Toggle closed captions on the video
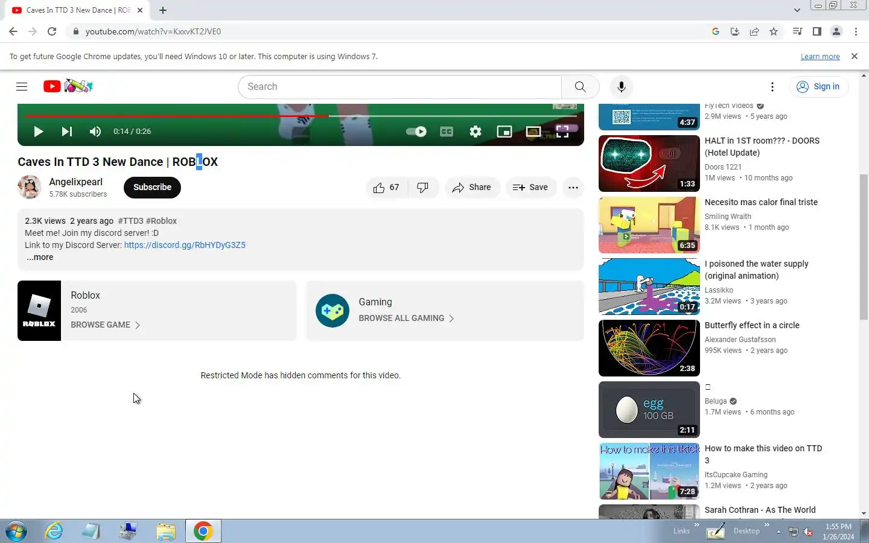The width and height of the screenshot is (869, 543). (447, 132)
